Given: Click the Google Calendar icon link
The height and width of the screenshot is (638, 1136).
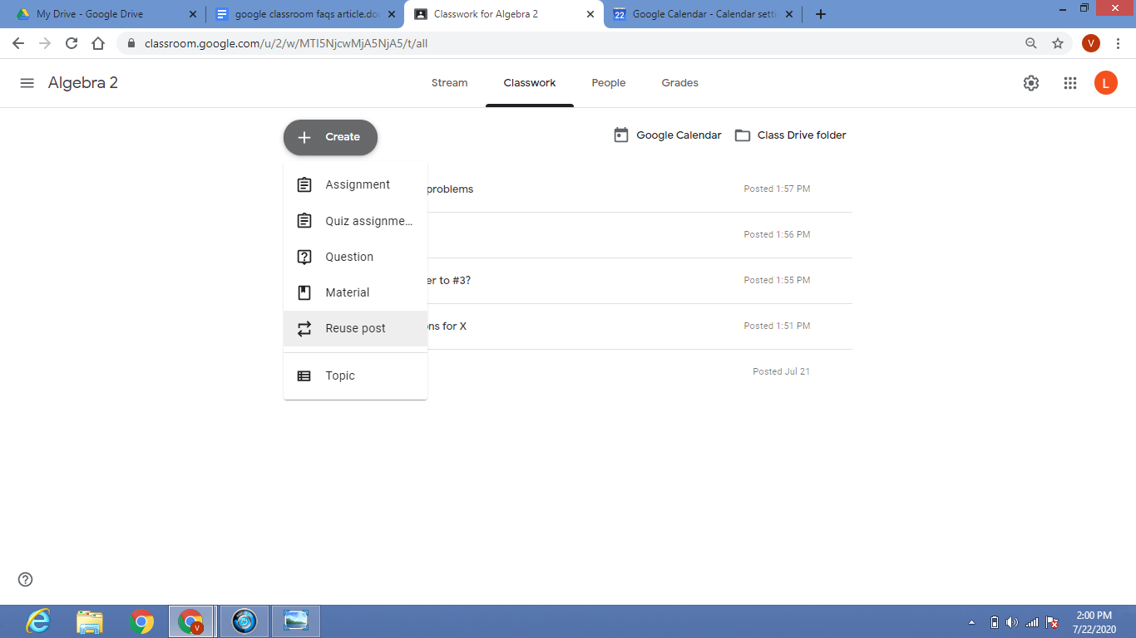Looking at the screenshot, I should coord(621,135).
